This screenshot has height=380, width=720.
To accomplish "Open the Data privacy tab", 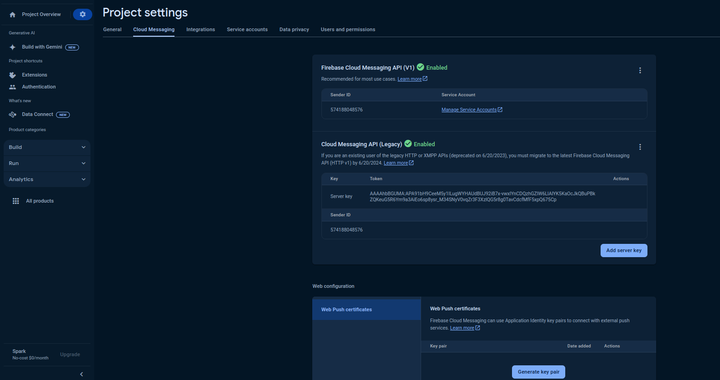I will pos(294,29).
